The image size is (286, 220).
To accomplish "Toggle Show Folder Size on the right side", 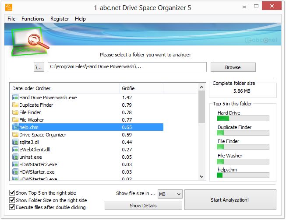I will (x=12, y=200).
